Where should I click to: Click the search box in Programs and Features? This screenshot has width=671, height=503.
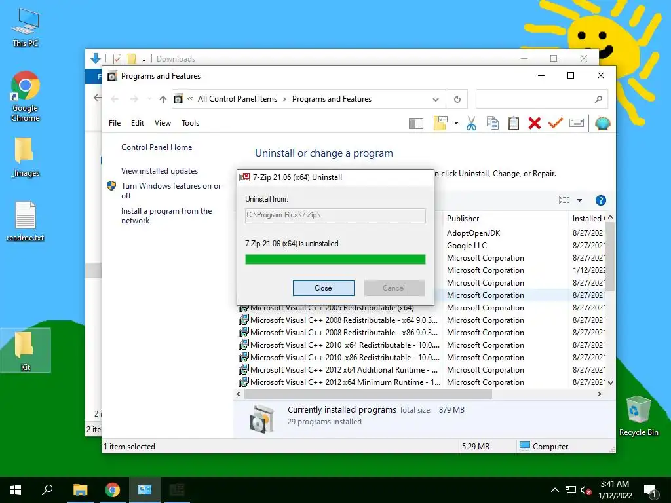pyautogui.click(x=542, y=100)
